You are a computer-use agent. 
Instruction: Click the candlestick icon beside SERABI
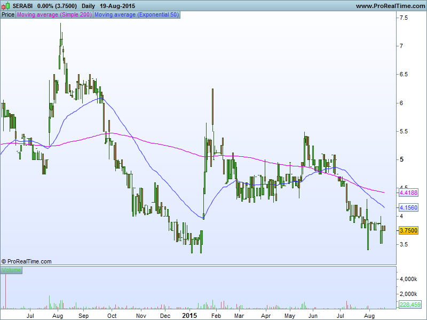(x=5, y=6)
